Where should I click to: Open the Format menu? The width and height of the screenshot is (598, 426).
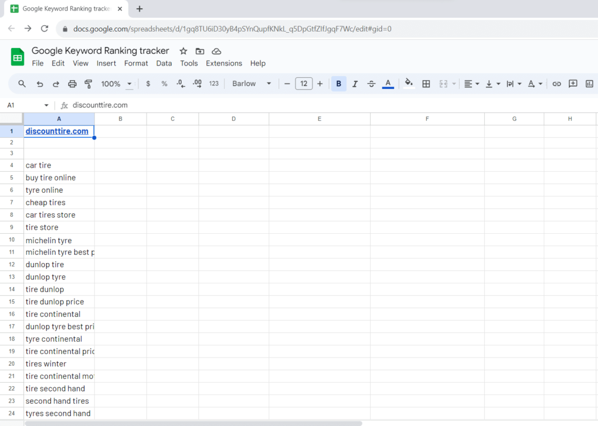pyautogui.click(x=135, y=63)
